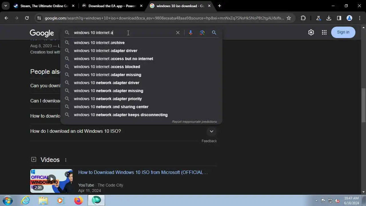
Task: Close the Download the EA app tab
Action: [141, 6]
